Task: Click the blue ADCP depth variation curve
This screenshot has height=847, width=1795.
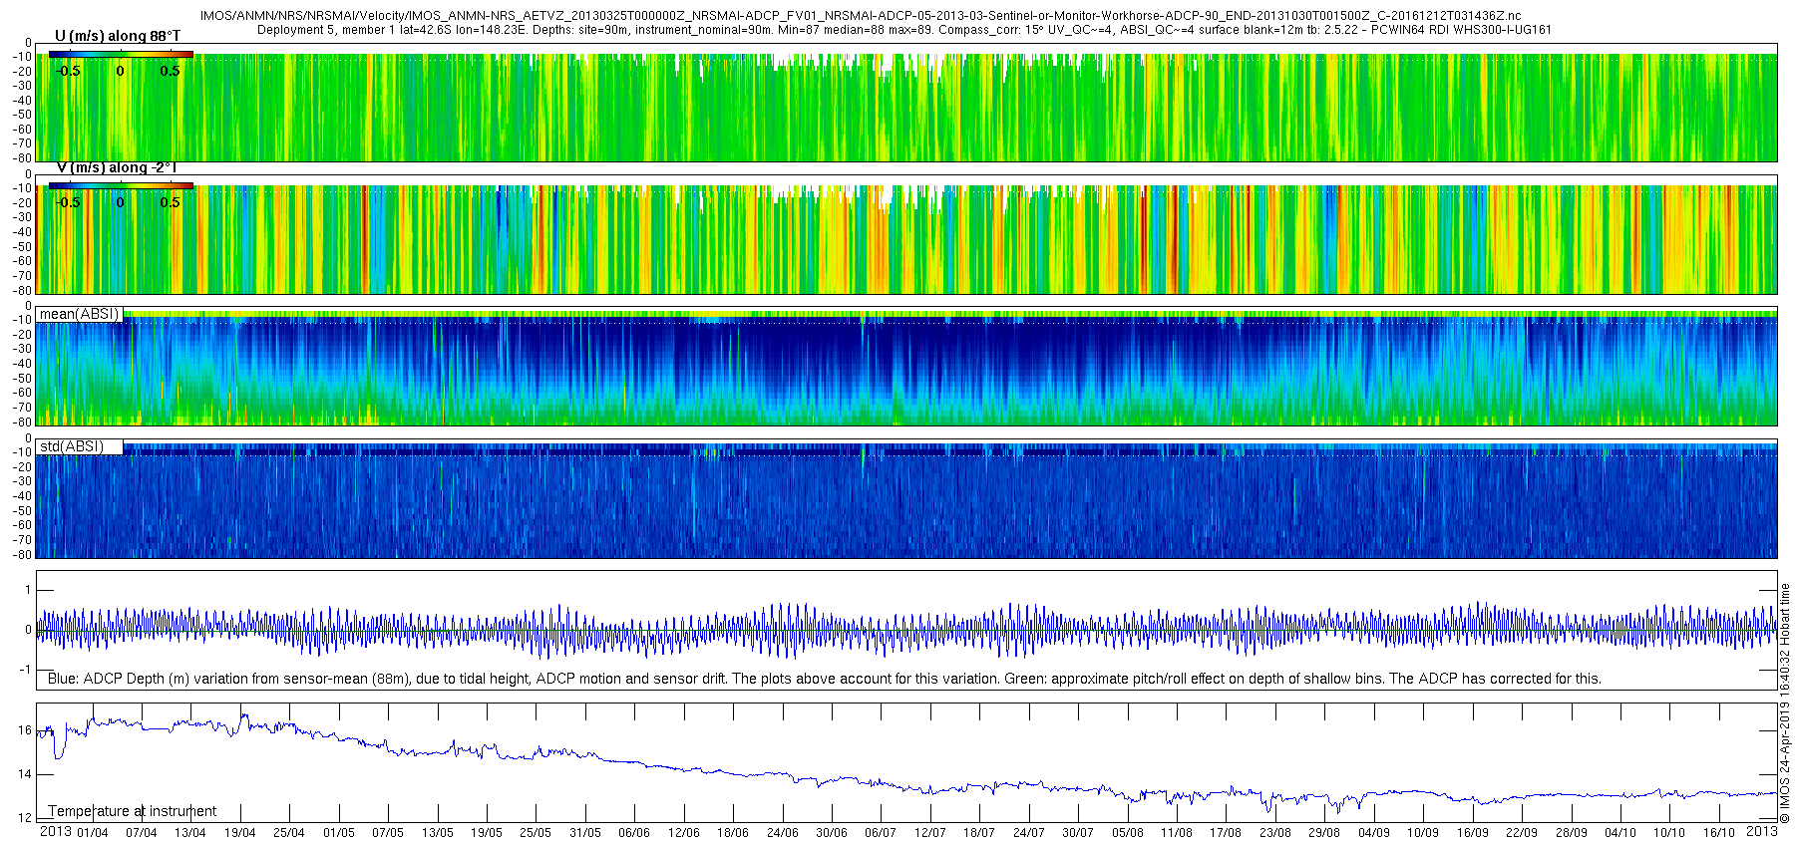Action: click(x=906, y=630)
